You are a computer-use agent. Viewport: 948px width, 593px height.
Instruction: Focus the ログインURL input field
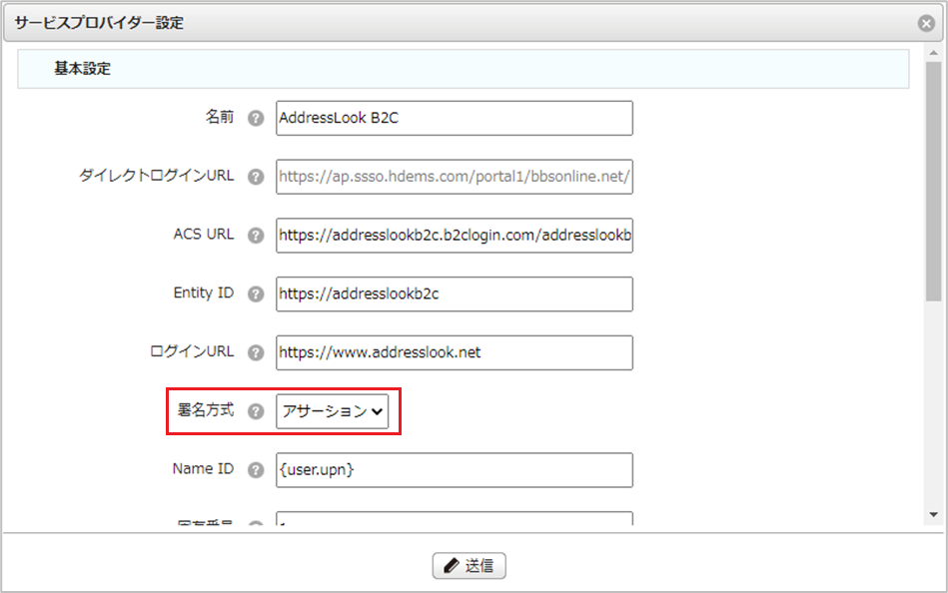pyautogui.click(x=455, y=352)
